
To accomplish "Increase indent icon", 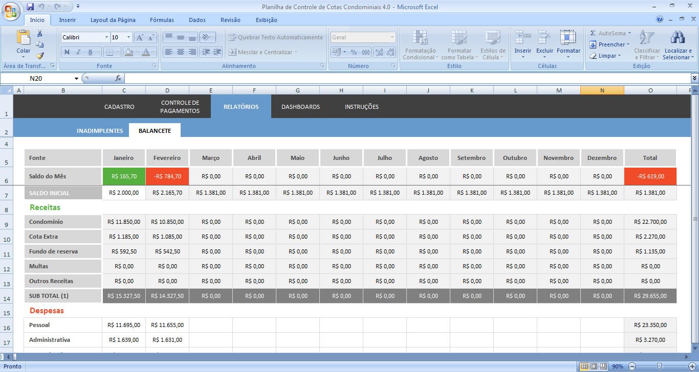I will coord(217,52).
